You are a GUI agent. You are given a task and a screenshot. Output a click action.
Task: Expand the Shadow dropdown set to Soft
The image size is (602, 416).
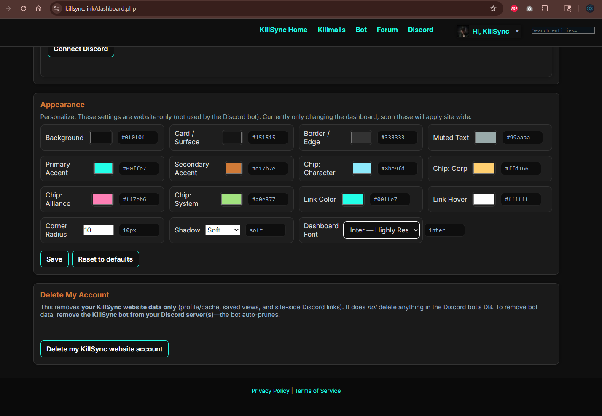(x=223, y=230)
